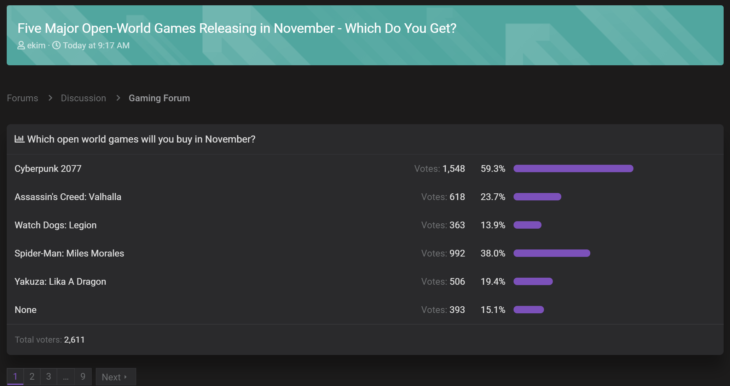Open the Forums breadcrumb link
Screen dimensions: 730x386
point(23,98)
